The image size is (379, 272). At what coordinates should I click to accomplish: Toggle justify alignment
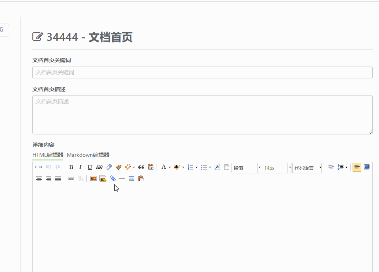coord(58,178)
